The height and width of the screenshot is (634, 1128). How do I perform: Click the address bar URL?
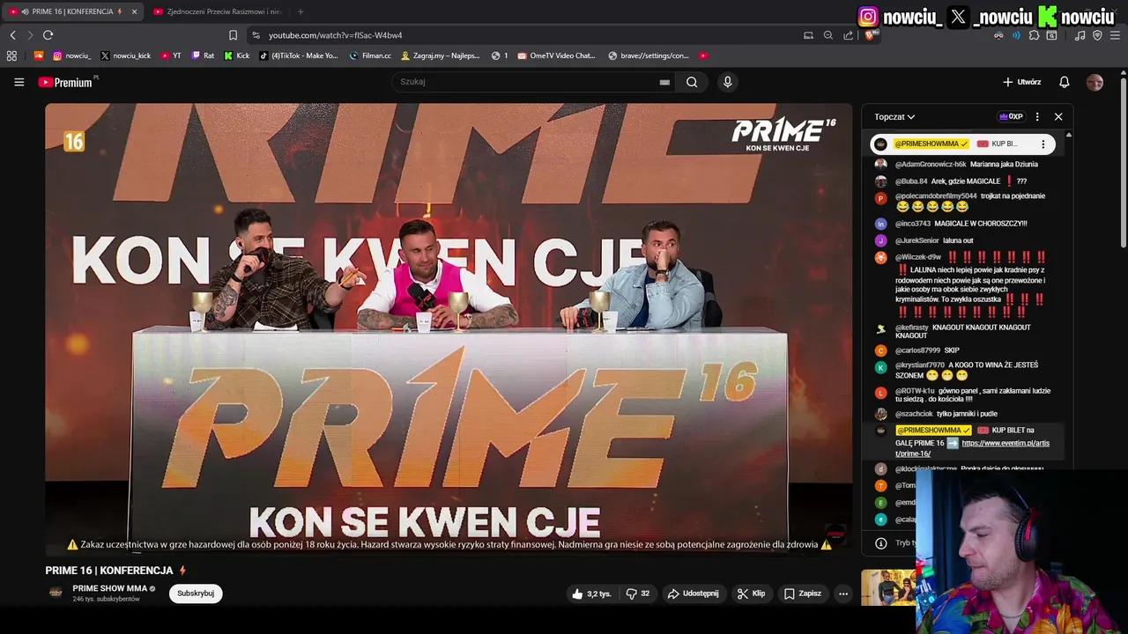pyautogui.click(x=335, y=35)
